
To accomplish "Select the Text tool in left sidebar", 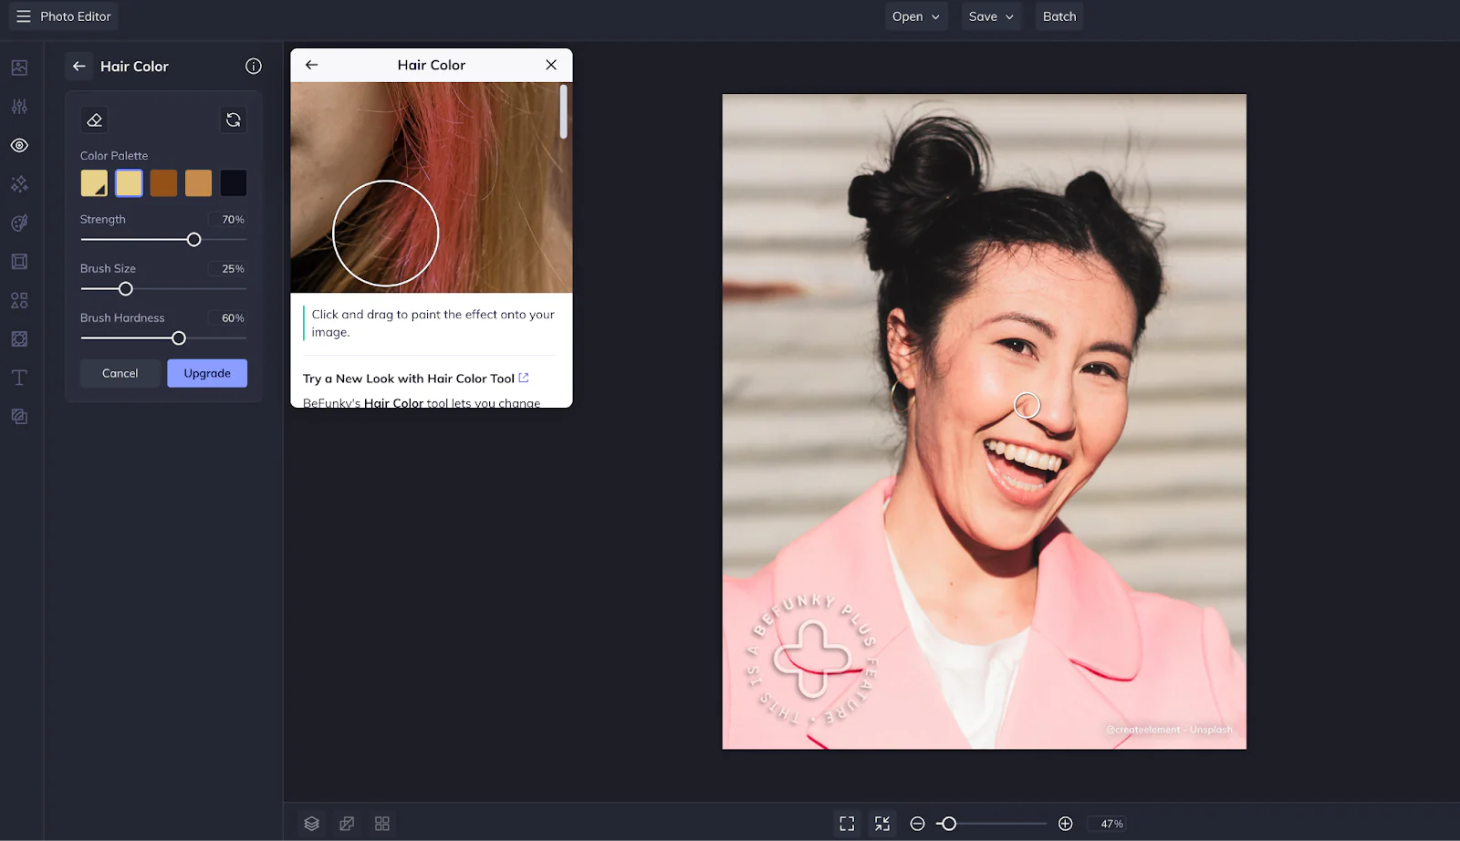I will [x=19, y=378].
